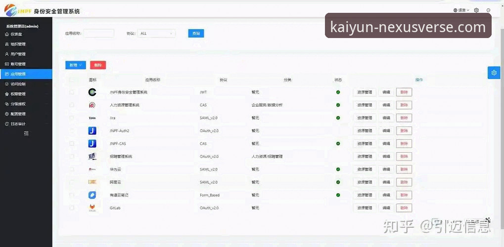Open the 协议 ALL dropdown
The height and width of the screenshot is (247, 504).
(156, 34)
